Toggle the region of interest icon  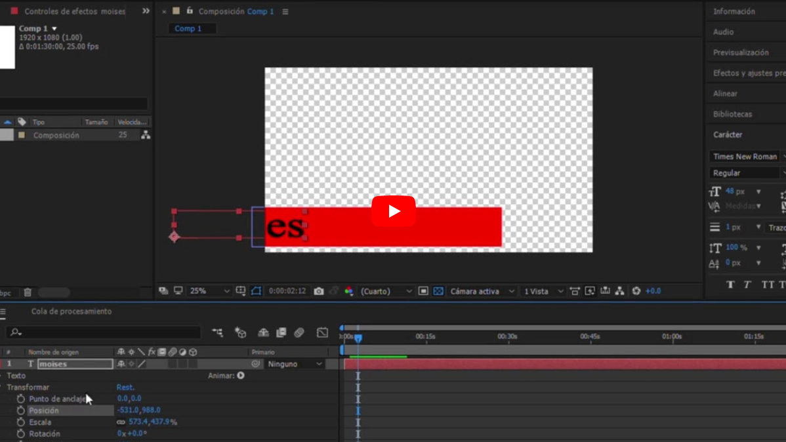(423, 291)
